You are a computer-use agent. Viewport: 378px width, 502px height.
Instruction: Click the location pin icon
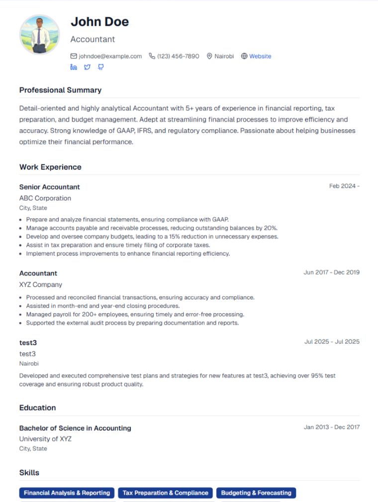tap(209, 56)
